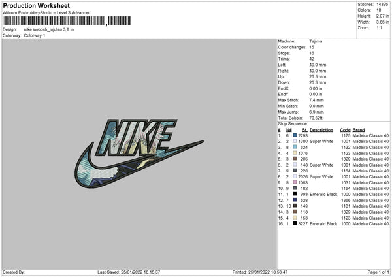
Task: Click code '1366' in row 12
Action: pyautogui.click(x=346, y=201)
